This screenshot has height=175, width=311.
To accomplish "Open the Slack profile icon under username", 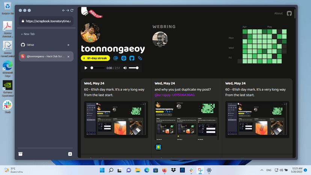I will [124, 58].
